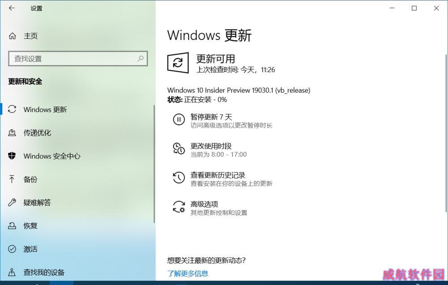Open 传递优化 settings page
The image size is (448, 285).
37,133
